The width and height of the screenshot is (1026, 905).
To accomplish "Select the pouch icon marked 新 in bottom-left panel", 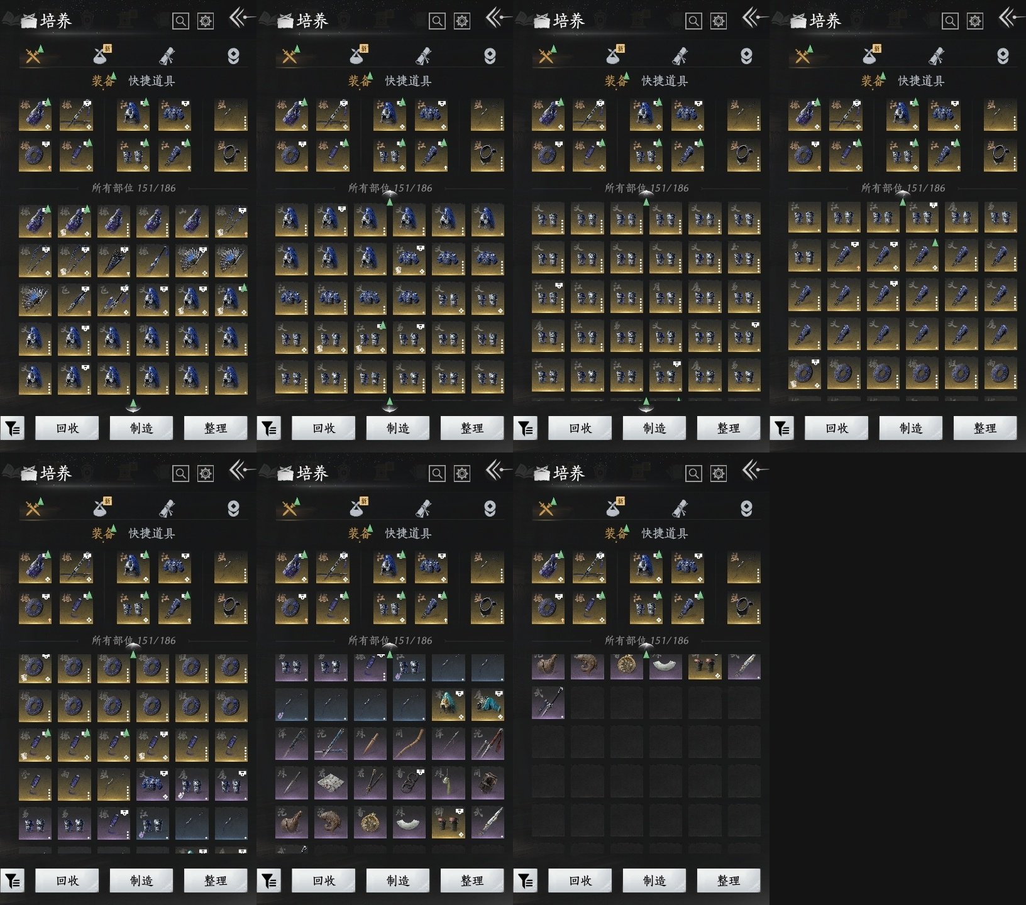I will (x=101, y=508).
